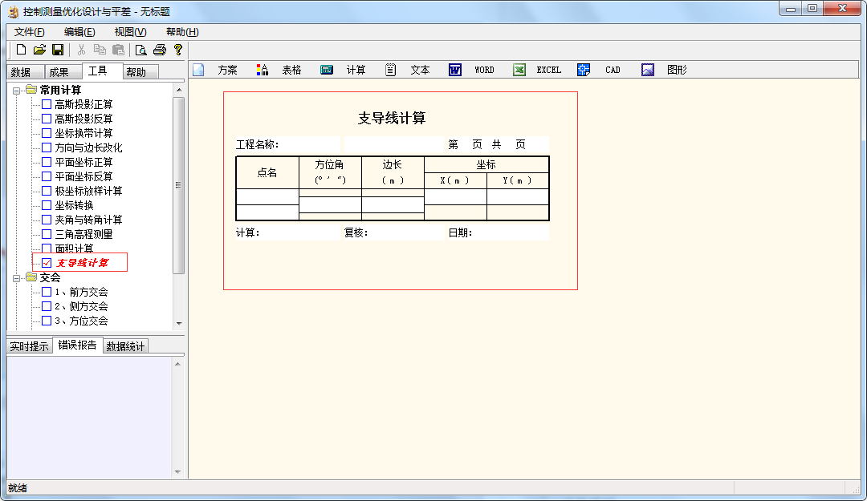
Task: Click the Open folder icon
Action: coord(39,50)
